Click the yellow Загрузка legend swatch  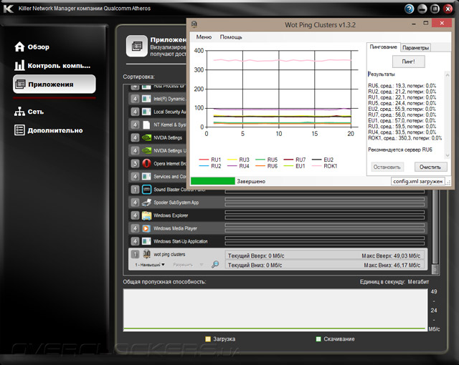tap(208, 339)
